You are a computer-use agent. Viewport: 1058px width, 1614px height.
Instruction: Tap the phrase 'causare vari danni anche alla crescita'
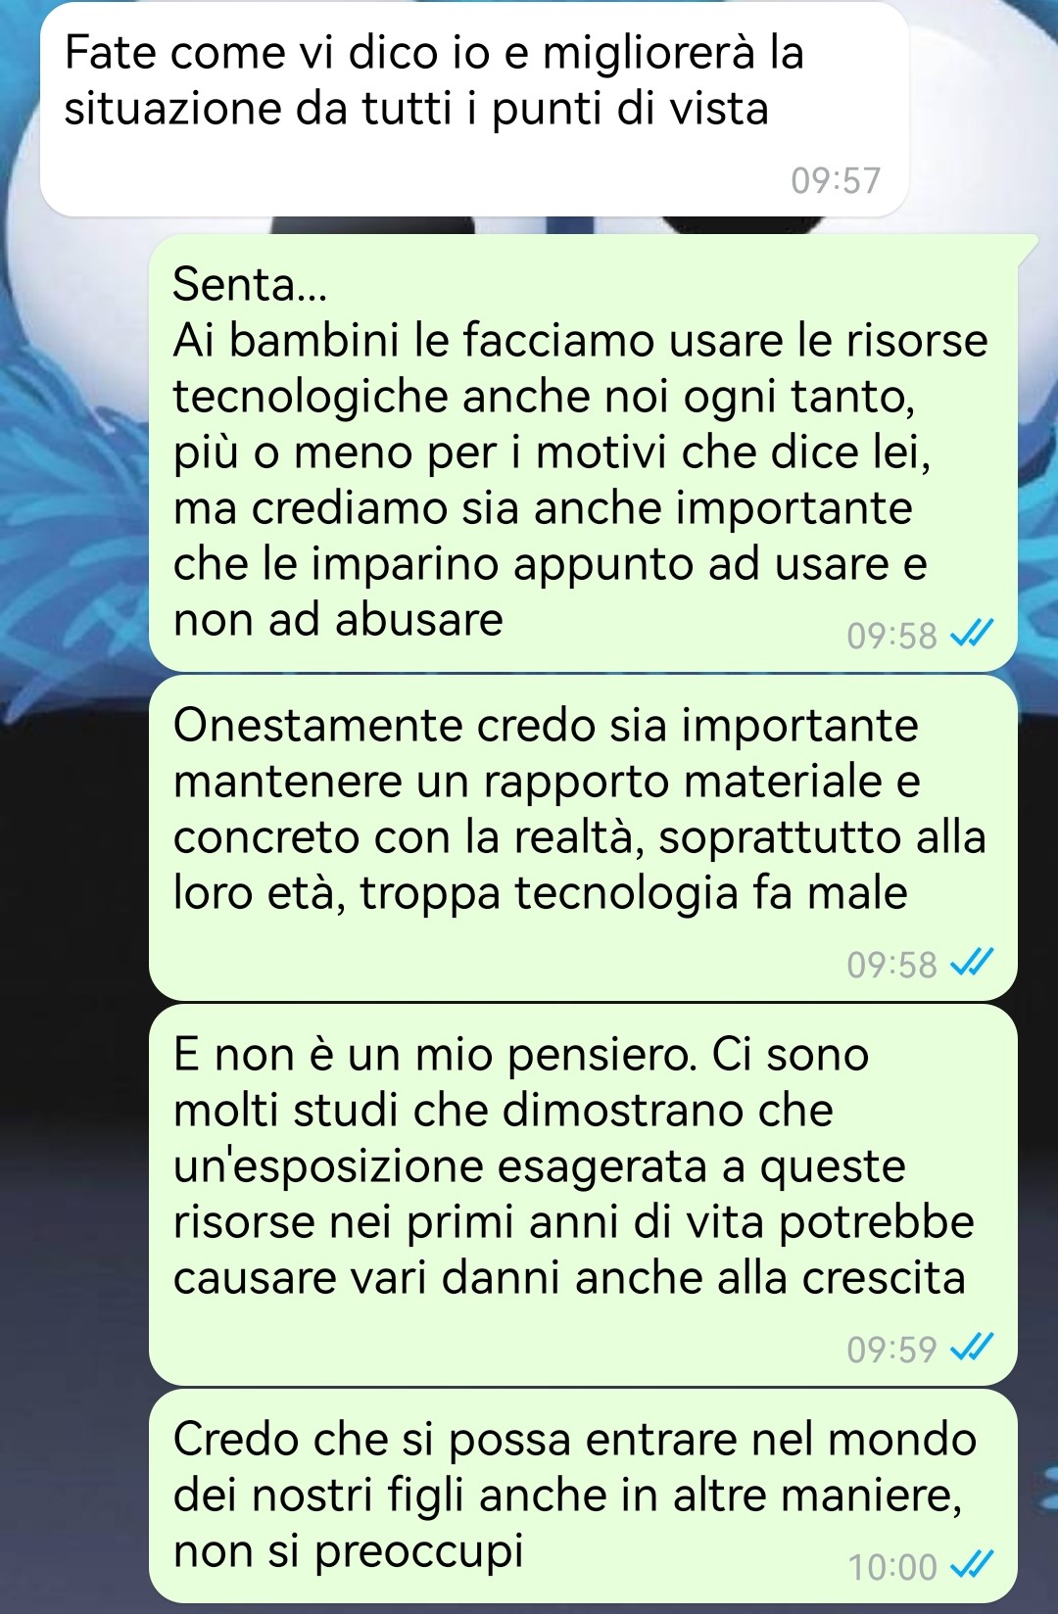click(569, 1278)
